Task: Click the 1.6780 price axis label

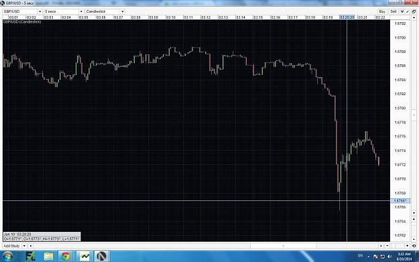Action: point(400,108)
